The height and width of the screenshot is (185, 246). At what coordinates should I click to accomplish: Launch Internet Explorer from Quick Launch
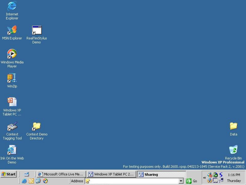[x=24, y=181]
